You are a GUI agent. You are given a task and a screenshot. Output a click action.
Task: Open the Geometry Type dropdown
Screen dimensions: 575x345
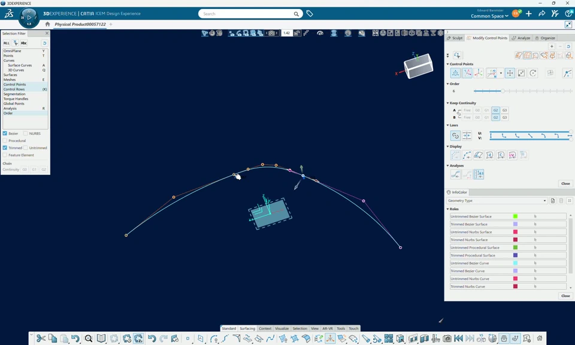[x=497, y=201]
